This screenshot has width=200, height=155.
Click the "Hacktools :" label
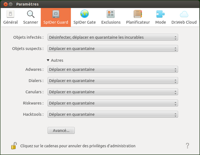click(33, 114)
